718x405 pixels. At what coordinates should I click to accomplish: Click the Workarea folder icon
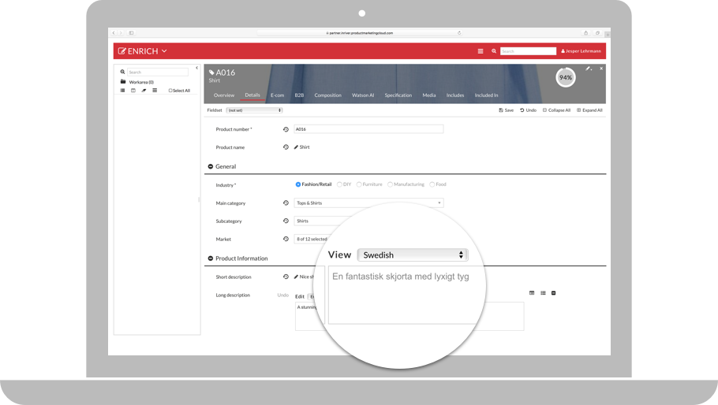click(123, 82)
